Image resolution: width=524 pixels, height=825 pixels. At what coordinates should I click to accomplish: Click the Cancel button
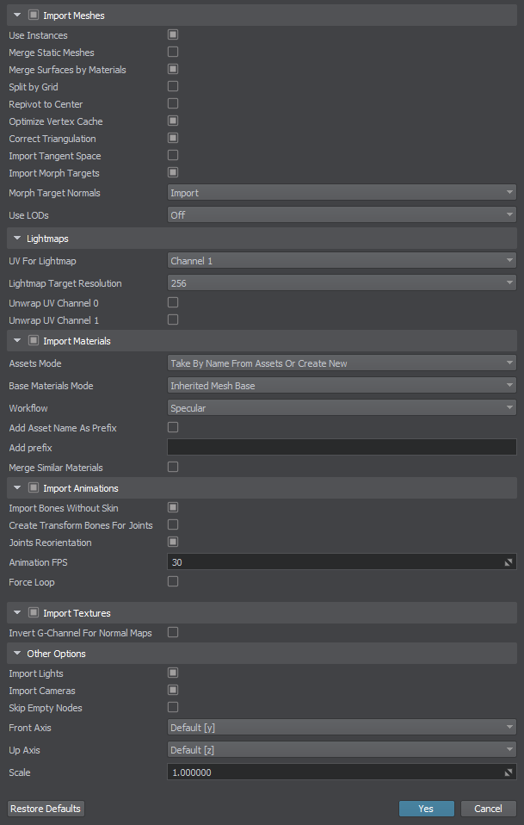pyautogui.click(x=488, y=809)
